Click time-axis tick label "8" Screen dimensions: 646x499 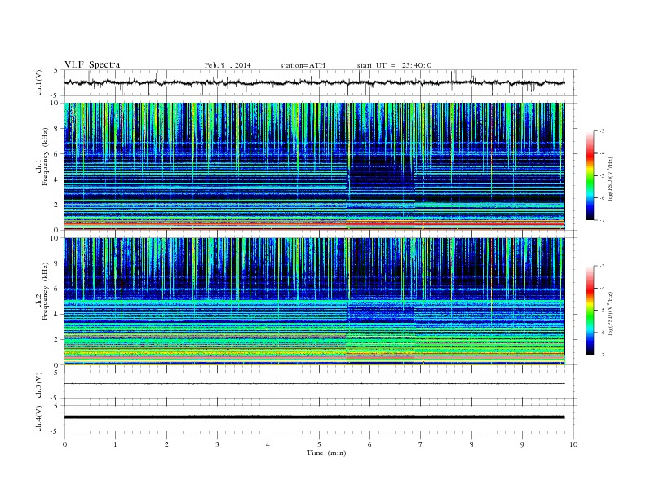click(471, 444)
